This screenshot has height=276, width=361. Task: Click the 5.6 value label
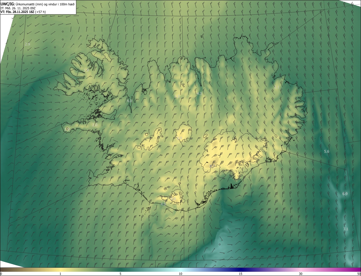[327, 152]
